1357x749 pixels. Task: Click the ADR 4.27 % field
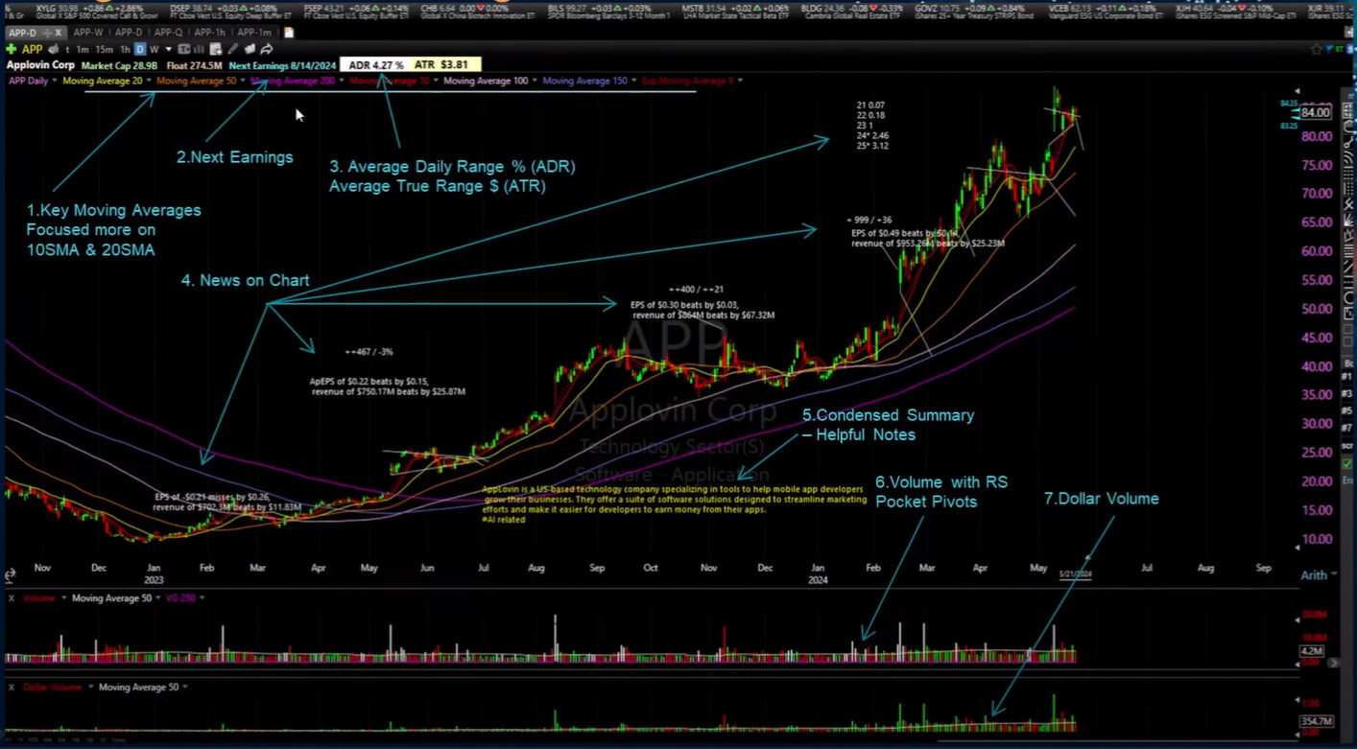[376, 65]
